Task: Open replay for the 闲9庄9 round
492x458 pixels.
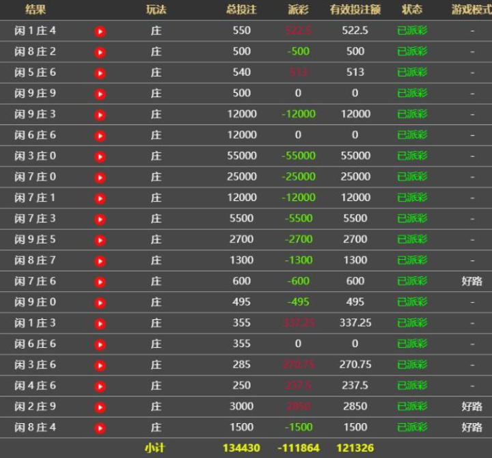Action: pos(100,94)
